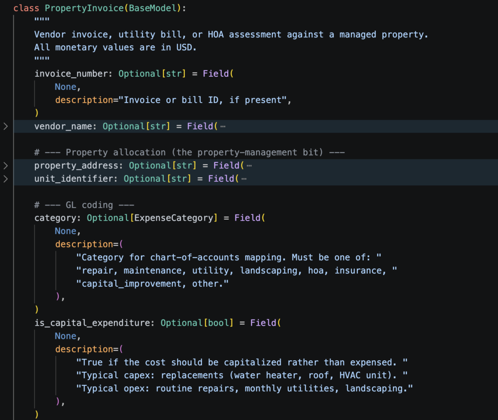Click the "# --- GL coding ---" comment
The height and width of the screenshot is (420, 498).
84,205
